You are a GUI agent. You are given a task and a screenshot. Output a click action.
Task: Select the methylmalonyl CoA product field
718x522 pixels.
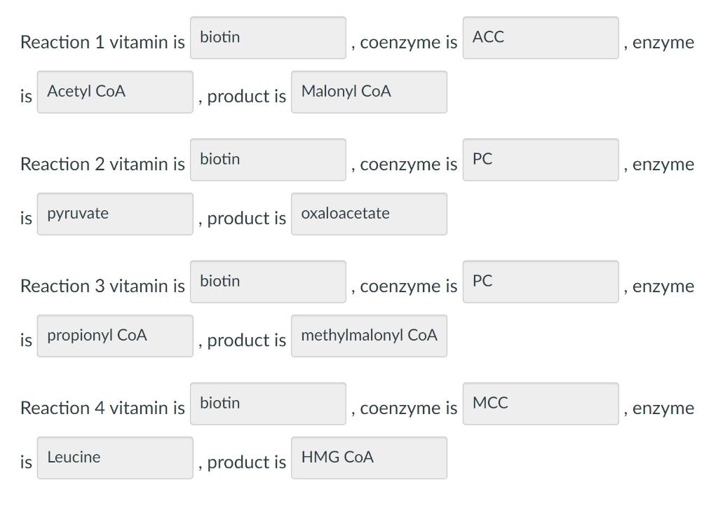[369, 336]
